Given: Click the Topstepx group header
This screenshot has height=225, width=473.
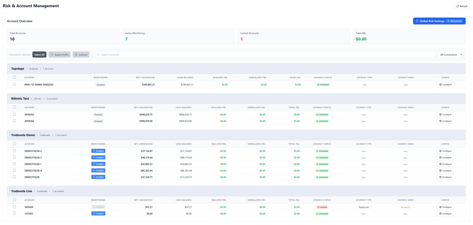Looking at the screenshot, I should [x=18, y=69].
